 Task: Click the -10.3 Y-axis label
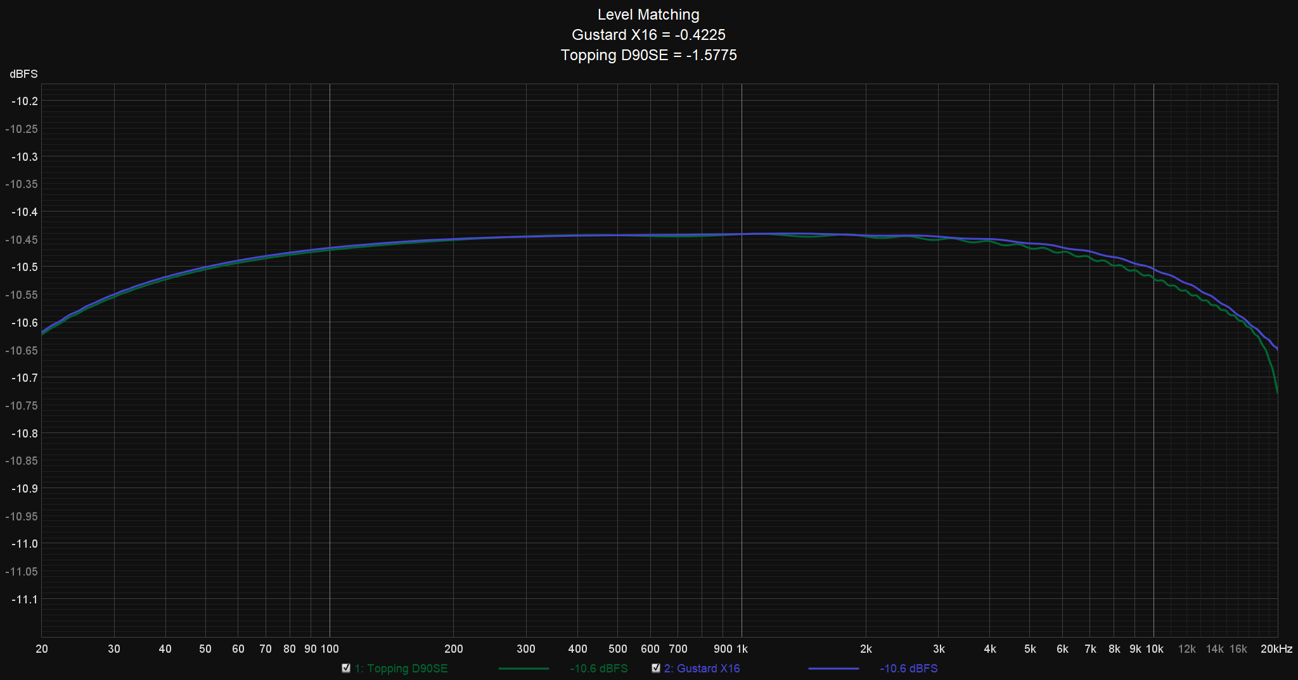coord(25,157)
